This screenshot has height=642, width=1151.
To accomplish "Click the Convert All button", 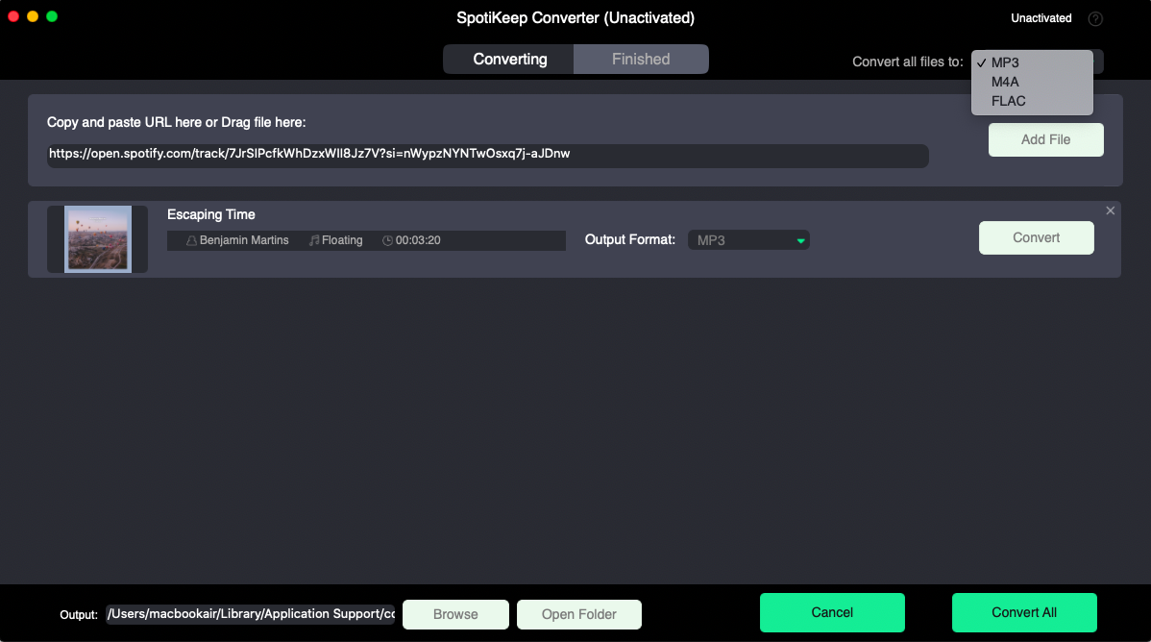I will point(1024,612).
